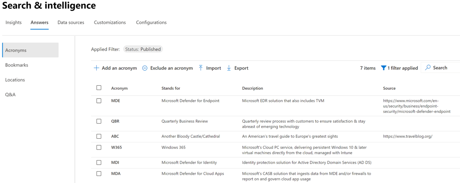
Task: Click the Export down-arrow icon
Action: [x=229, y=68]
